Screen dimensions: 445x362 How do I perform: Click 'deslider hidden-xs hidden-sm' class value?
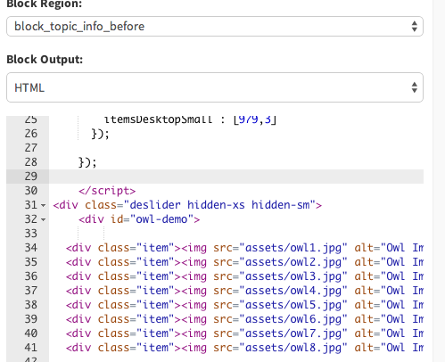pos(219,205)
